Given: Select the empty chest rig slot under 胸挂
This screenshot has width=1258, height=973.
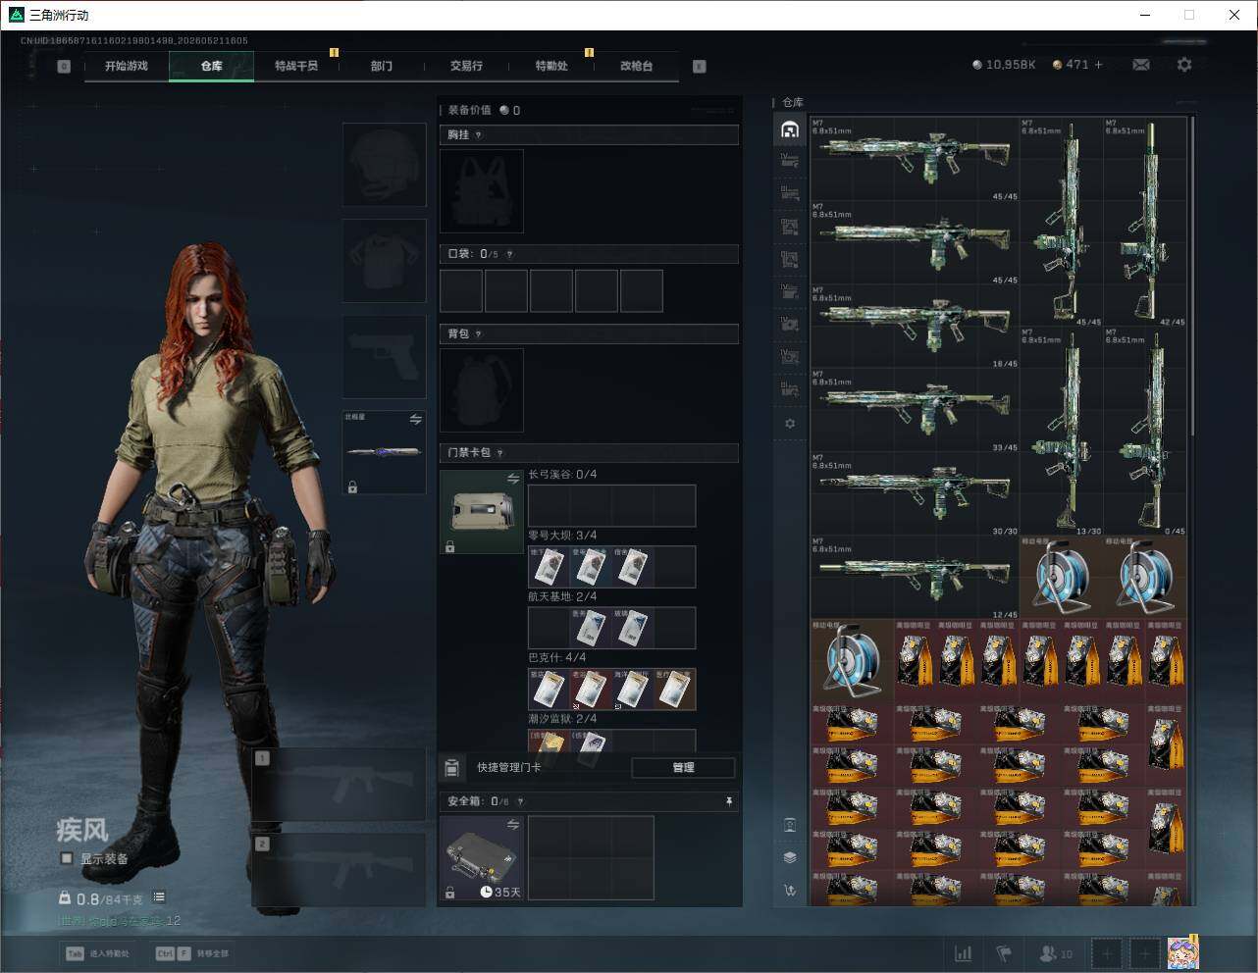Looking at the screenshot, I should 482,191.
